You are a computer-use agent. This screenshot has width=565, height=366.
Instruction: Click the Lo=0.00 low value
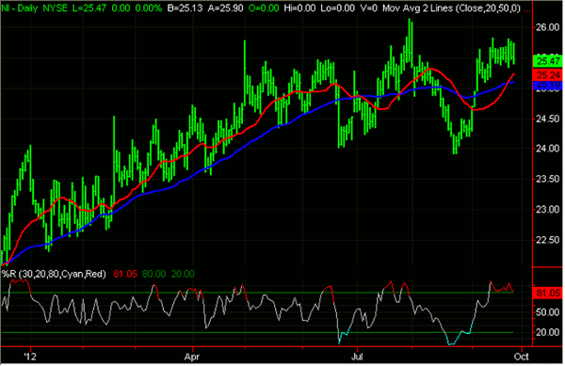pyautogui.click(x=337, y=8)
